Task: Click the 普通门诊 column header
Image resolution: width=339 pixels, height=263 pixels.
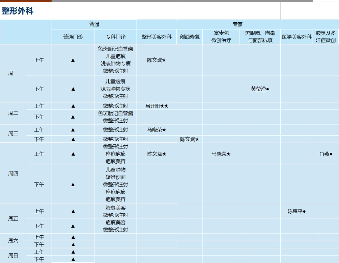Action: 73,37
